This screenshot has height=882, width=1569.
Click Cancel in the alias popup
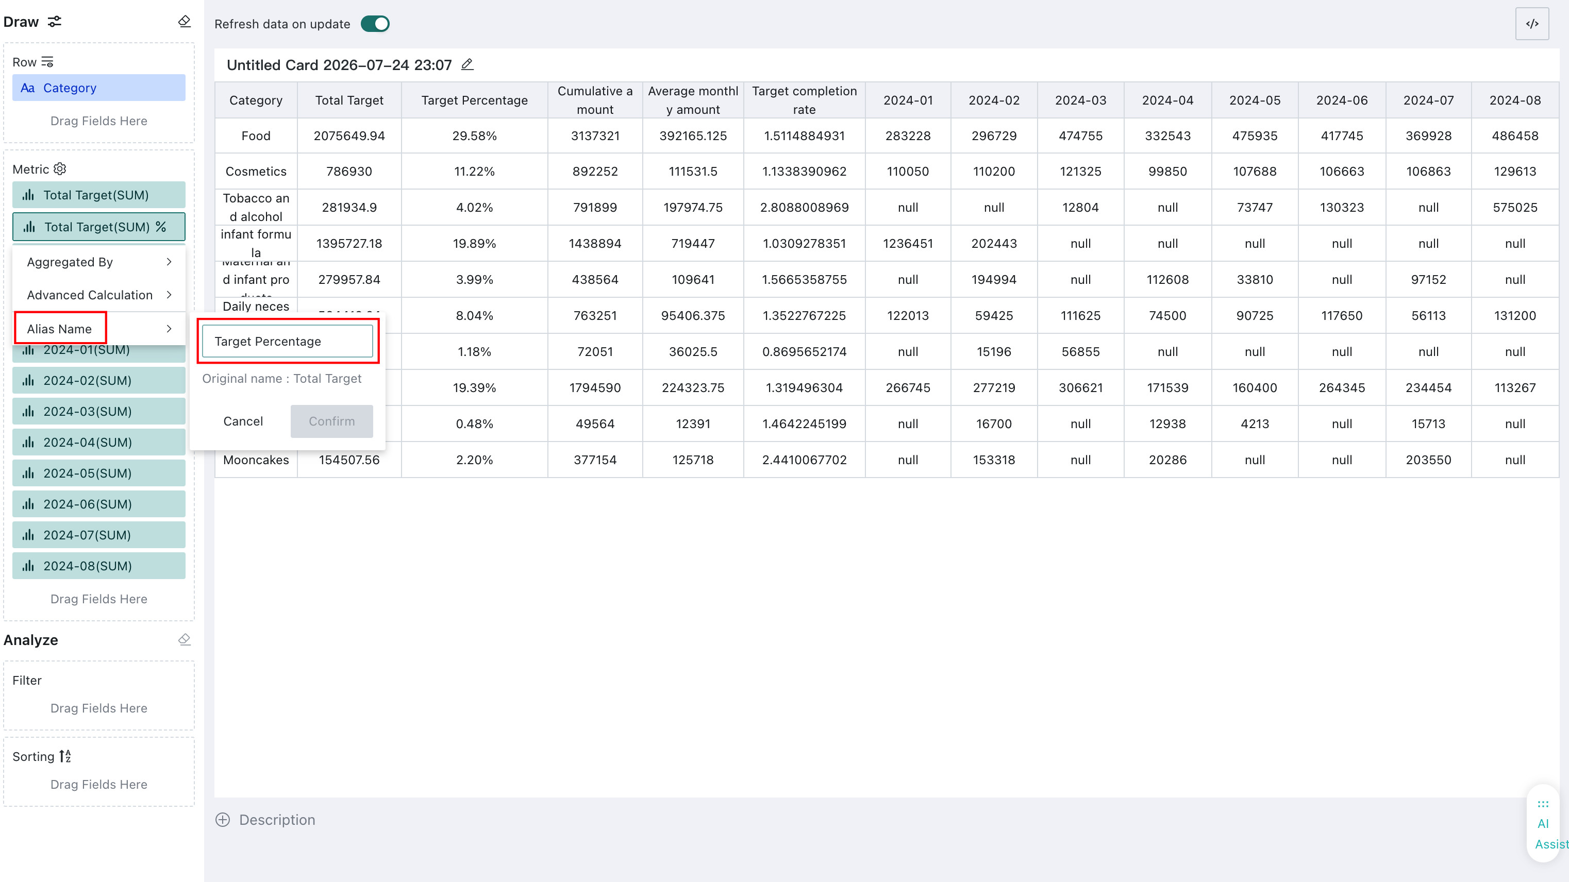pyautogui.click(x=243, y=421)
